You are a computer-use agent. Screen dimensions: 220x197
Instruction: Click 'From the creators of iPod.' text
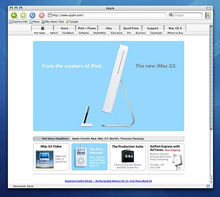pyautogui.click(x=72, y=66)
